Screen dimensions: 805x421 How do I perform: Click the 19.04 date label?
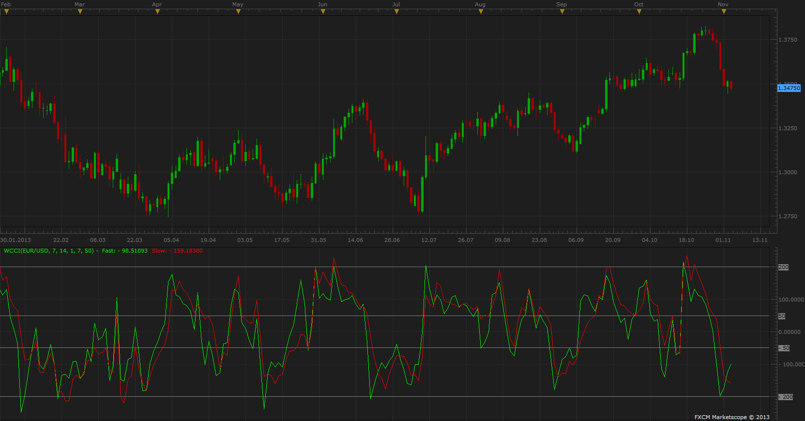208,240
